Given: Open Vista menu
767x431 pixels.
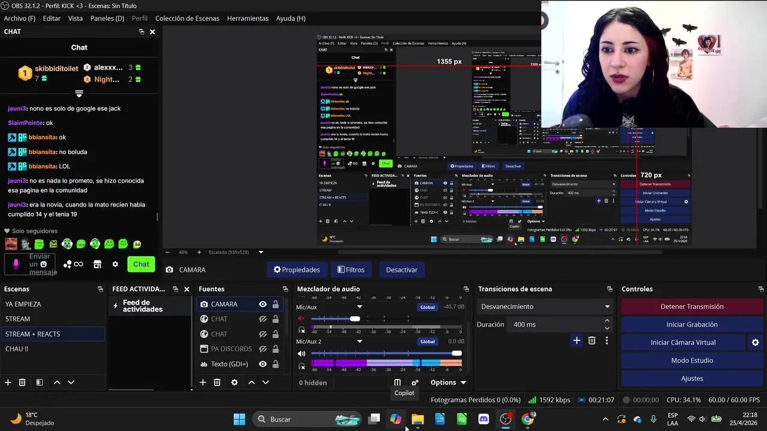Looking at the screenshot, I should point(76,19).
